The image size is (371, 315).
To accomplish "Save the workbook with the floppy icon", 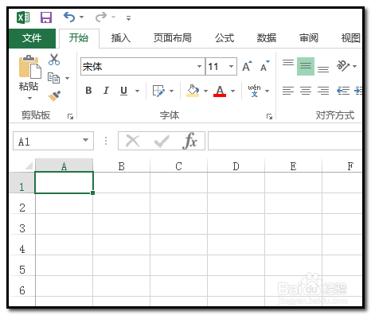I will click(x=46, y=17).
